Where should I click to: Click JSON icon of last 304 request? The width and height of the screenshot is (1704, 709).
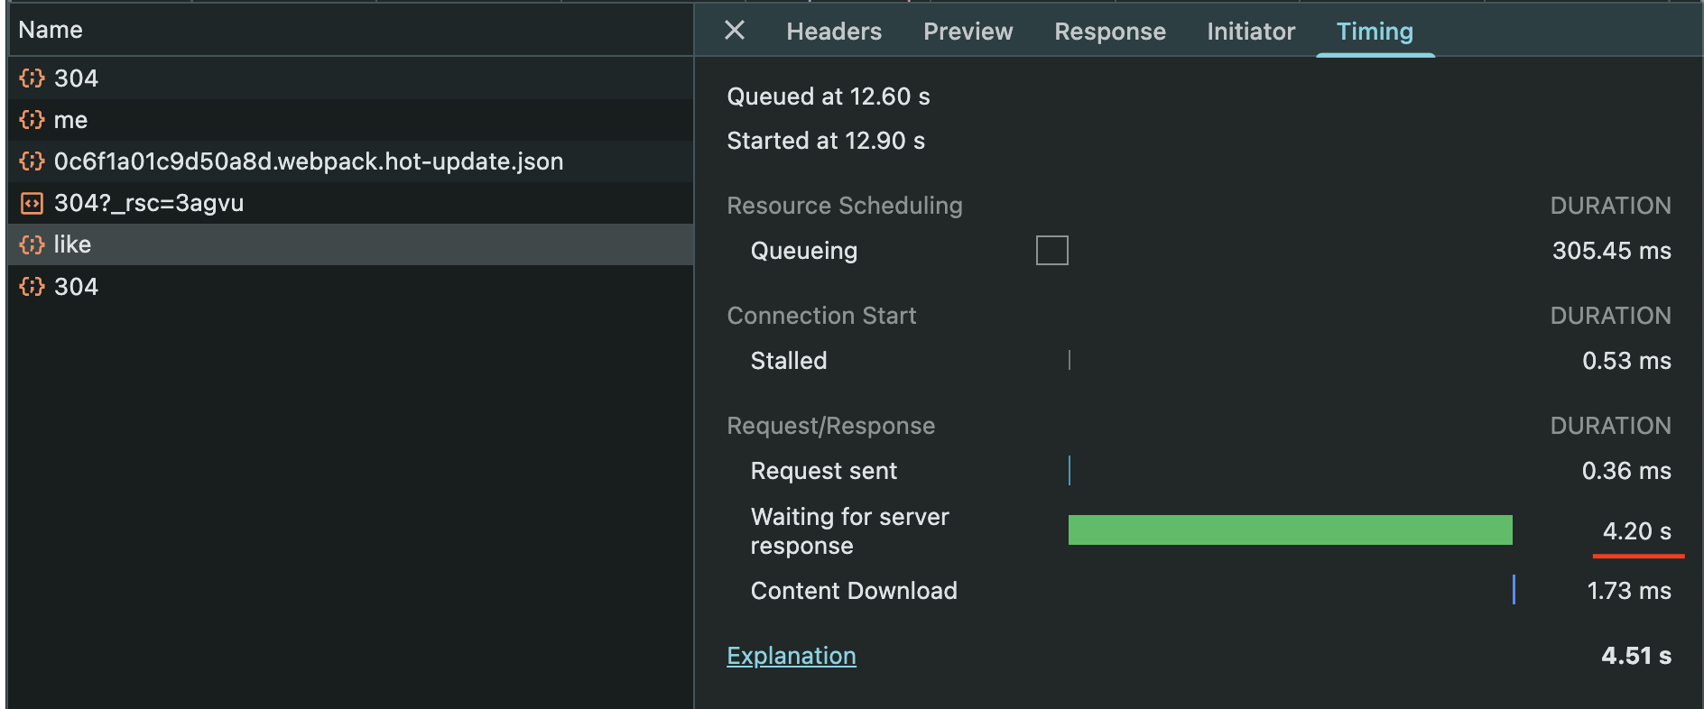[x=32, y=287]
